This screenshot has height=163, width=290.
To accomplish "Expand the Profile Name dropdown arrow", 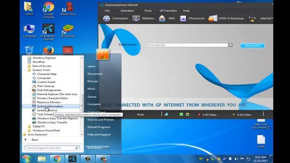I will click(230, 45).
